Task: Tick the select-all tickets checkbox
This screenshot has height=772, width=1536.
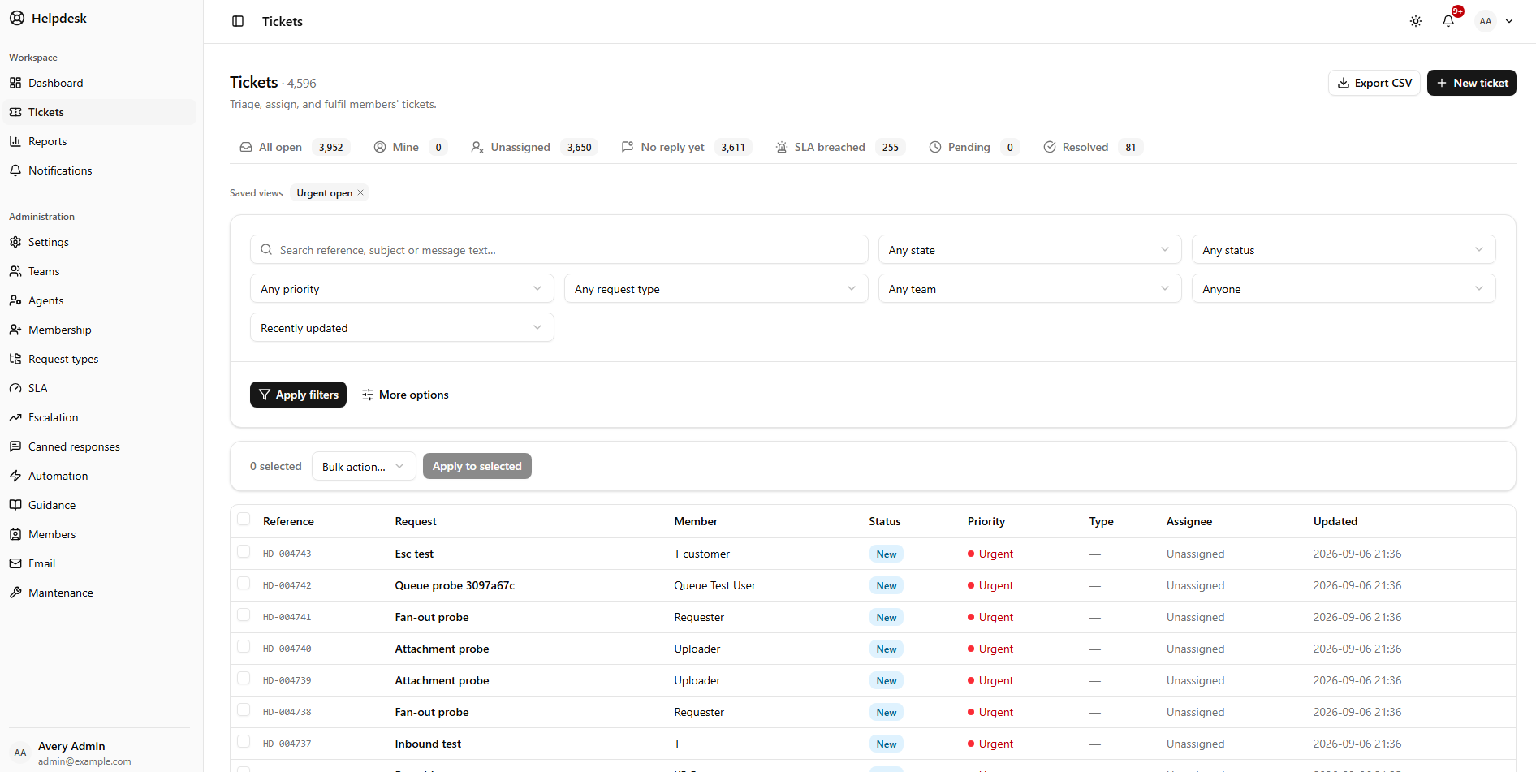Action: pyautogui.click(x=244, y=520)
